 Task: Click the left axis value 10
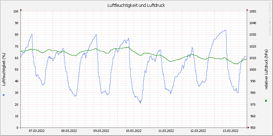[x=16, y=116]
